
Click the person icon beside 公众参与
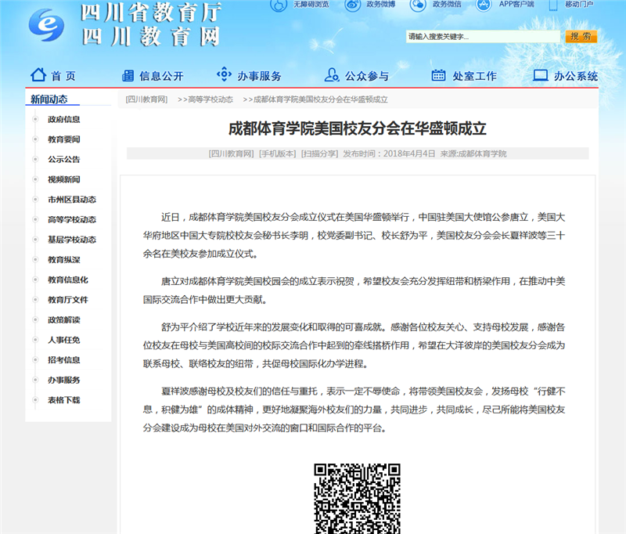[331, 74]
